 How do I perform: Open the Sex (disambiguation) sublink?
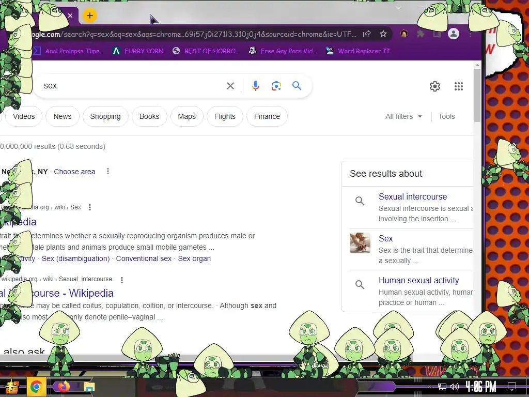(75, 258)
